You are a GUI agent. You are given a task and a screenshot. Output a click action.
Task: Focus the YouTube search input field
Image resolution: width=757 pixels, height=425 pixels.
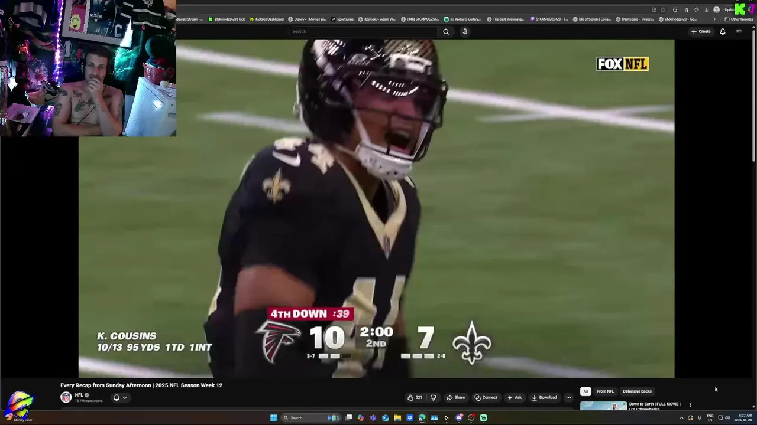tap(363, 31)
